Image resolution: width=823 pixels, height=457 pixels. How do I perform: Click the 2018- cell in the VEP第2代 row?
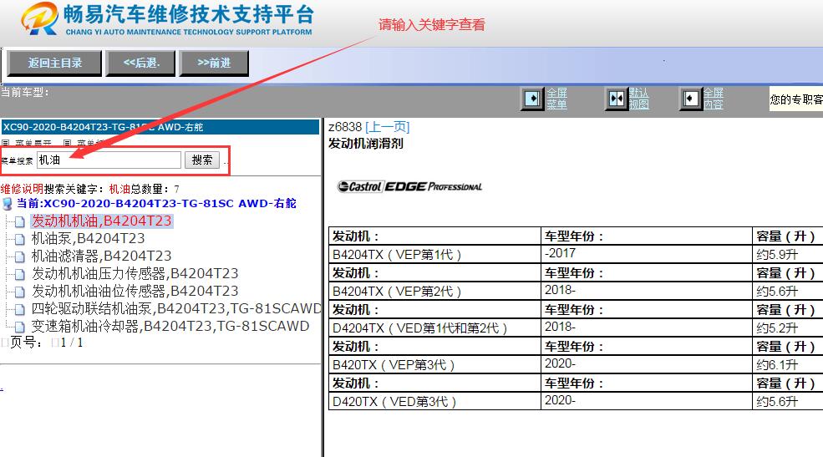[647, 292]
